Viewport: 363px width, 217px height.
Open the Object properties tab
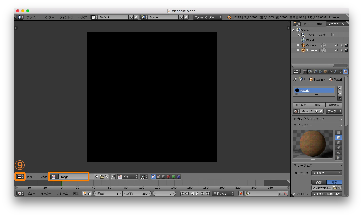325,72
